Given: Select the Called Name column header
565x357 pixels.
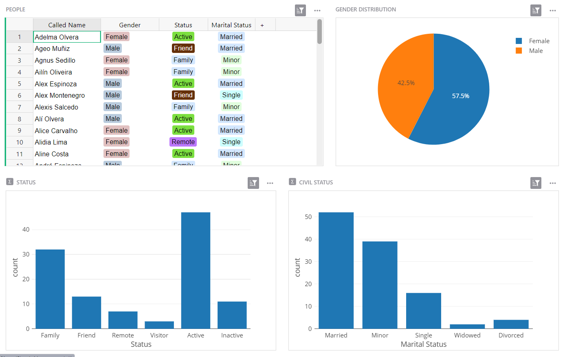Looking at the screenshot, I should pyautogui.click(x=67, y=25).
